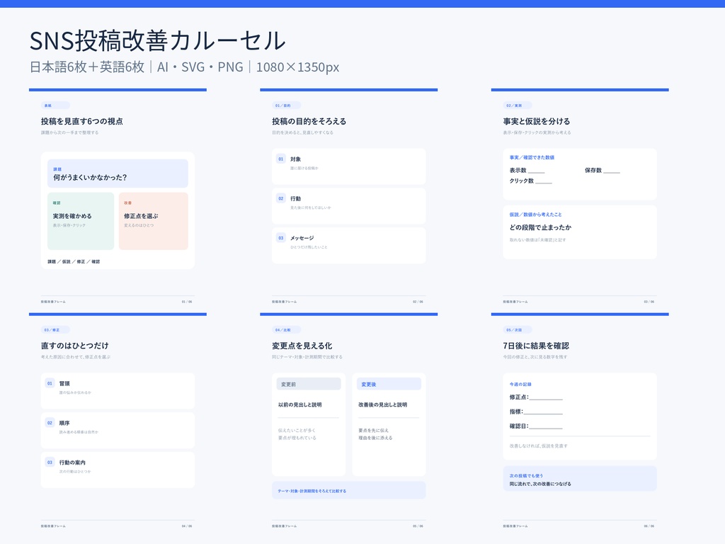Click the row label '行動の案内'
Image resolution: width=725 pixels, height=544 pixels.
click(x=72, y=463)
